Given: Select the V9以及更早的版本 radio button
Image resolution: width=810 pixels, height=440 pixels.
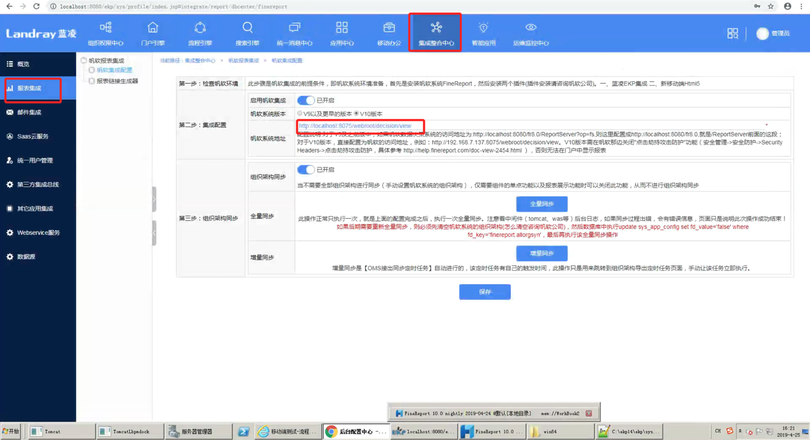Looking at the screenshot, I should pos(300,114).
